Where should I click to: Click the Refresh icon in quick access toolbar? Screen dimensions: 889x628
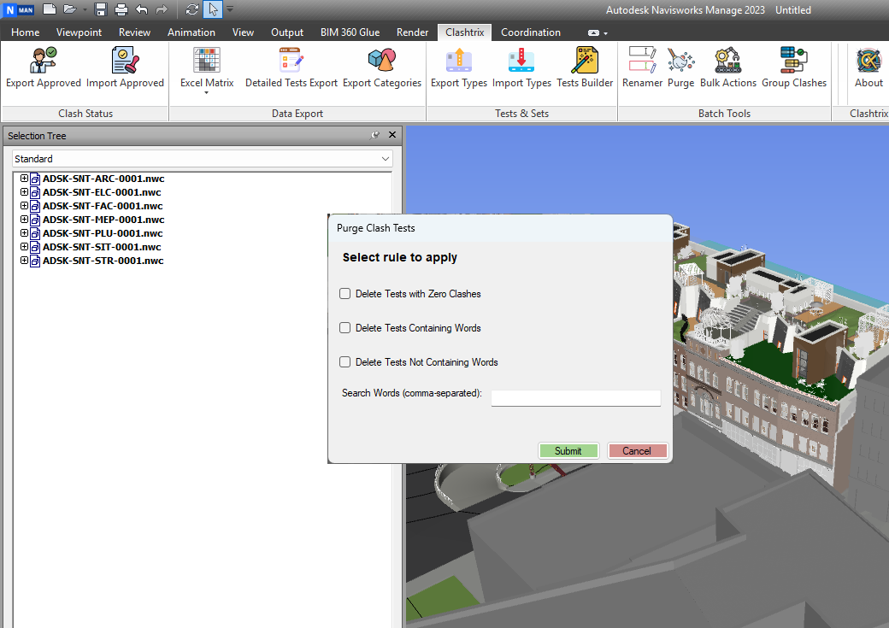coord(192,9)
